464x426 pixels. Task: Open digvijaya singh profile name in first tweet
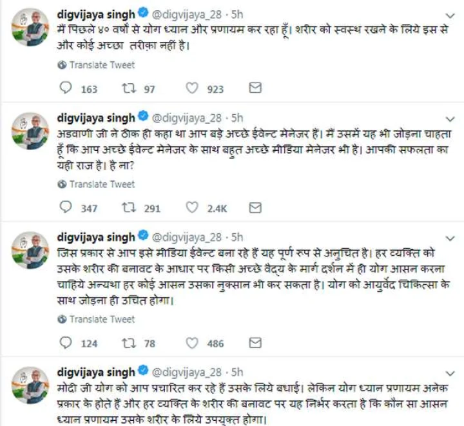tap(97, 12)
